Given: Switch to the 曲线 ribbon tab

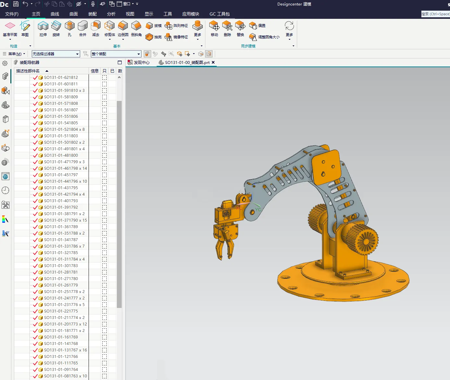Looking at the screenshot, I should pos(55,14).
